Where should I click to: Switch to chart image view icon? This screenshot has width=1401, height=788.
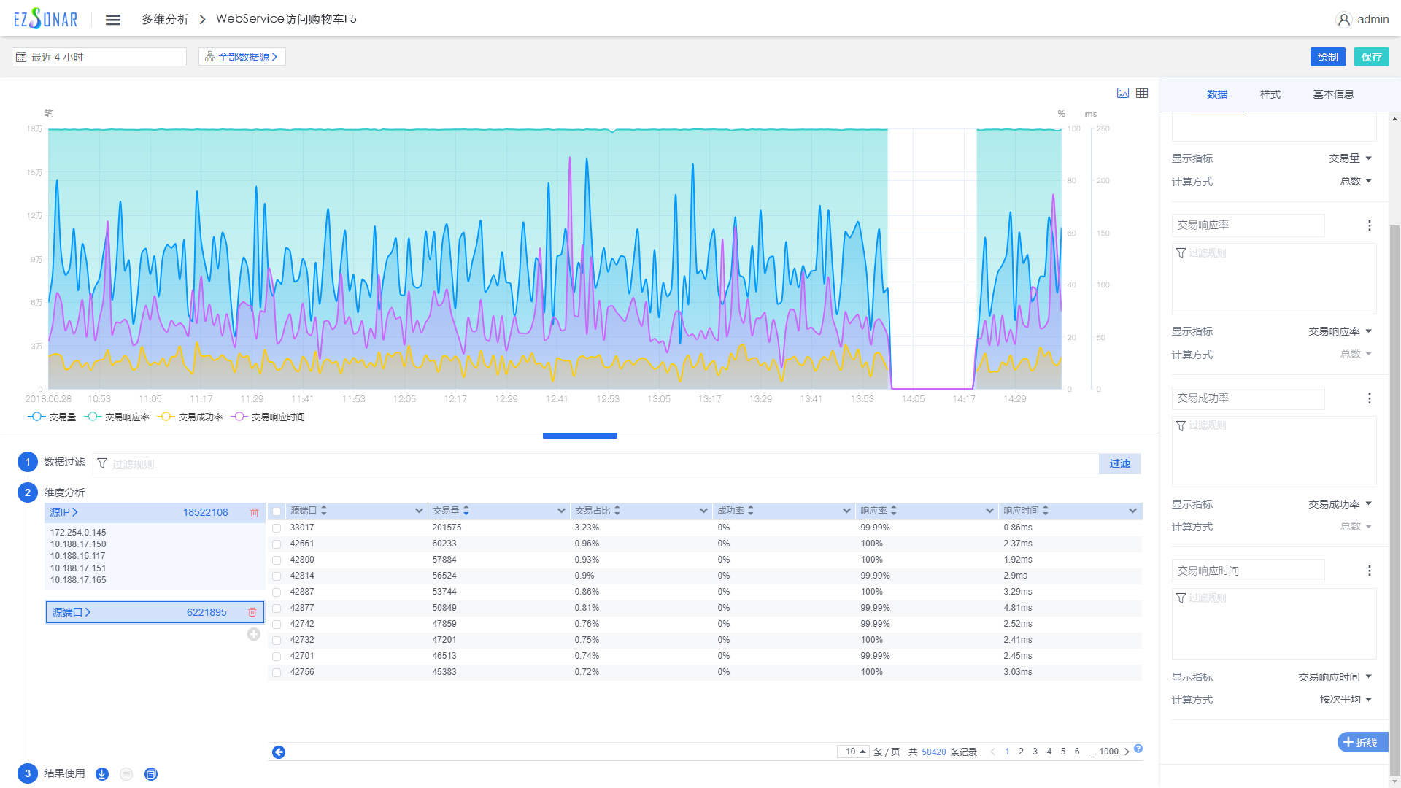1123,93
